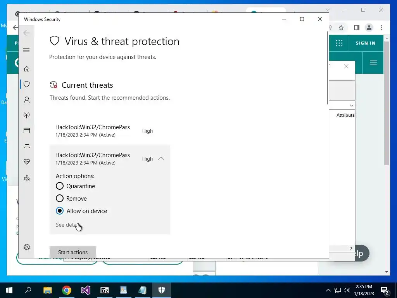Open App & browser control window icon
This screenshot has height=298, width=397.
(x=27, y=130)
